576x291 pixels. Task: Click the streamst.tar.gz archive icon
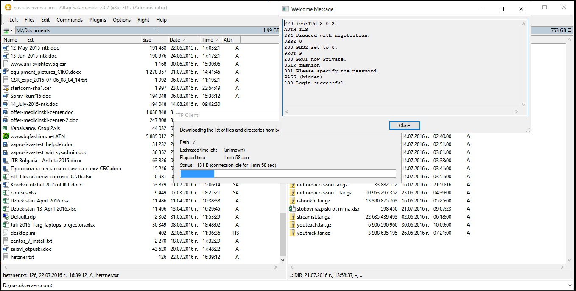point(292,217)
